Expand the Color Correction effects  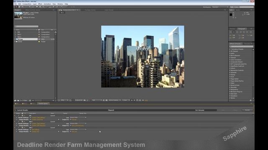230,60
